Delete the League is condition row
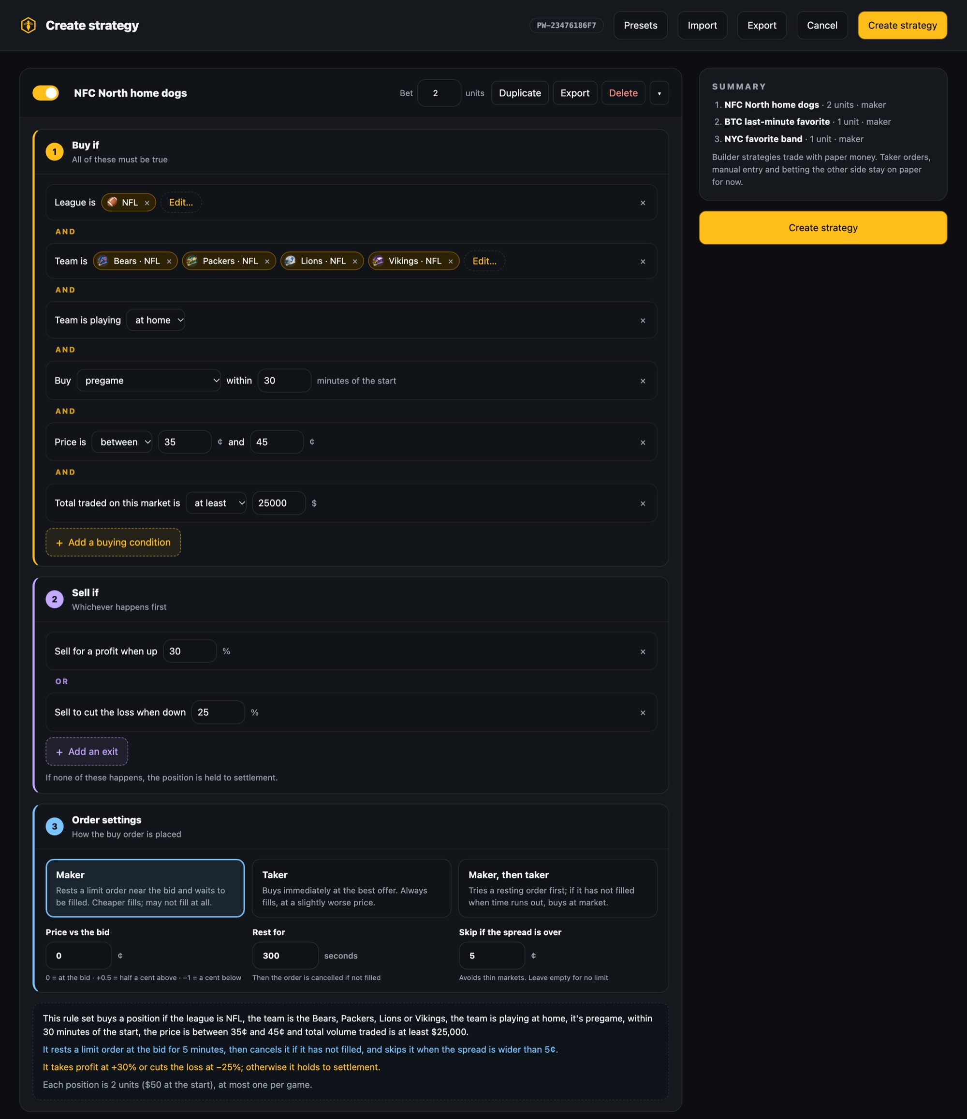The image size is (967, 1119). tap(643, 203)
